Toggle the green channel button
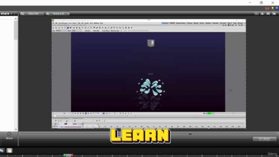 tap(96, 113)
